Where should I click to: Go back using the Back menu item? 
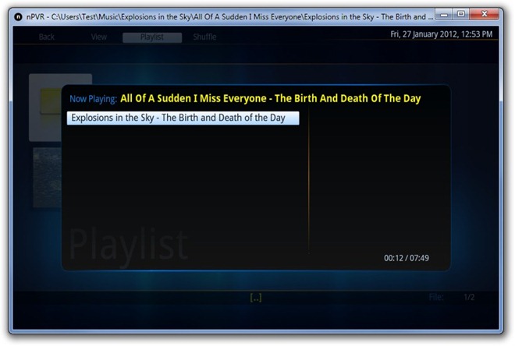(46, 37)
